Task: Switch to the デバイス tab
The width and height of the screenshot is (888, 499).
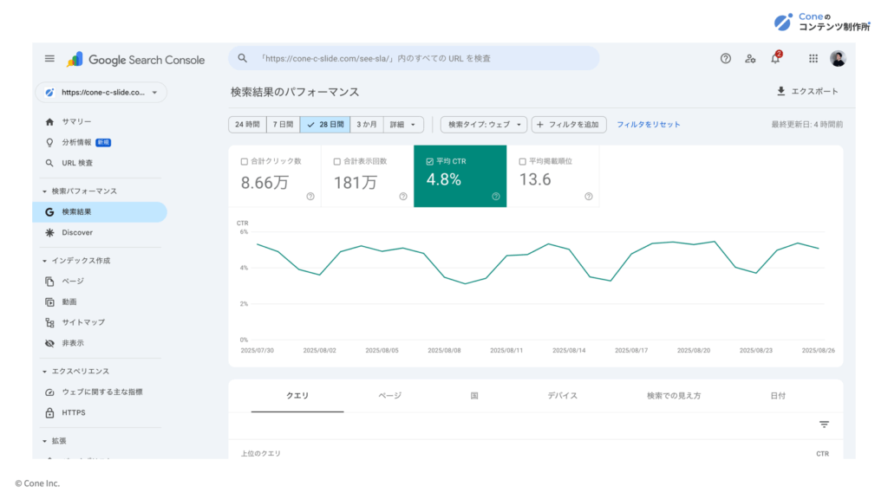Action: click(562, 396)
